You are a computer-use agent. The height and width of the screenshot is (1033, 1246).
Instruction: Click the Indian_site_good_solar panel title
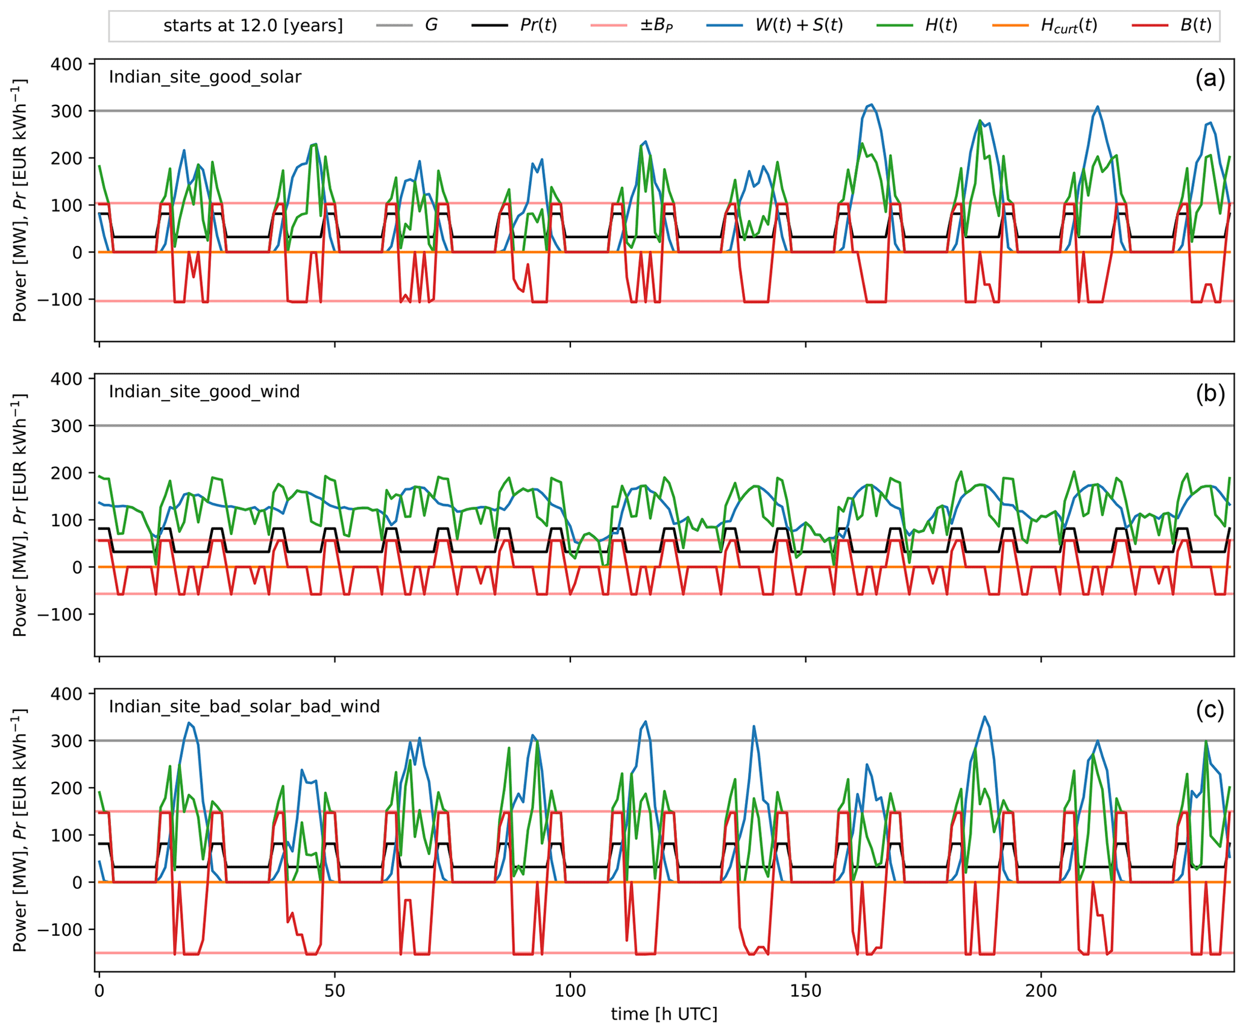[205, 77]
